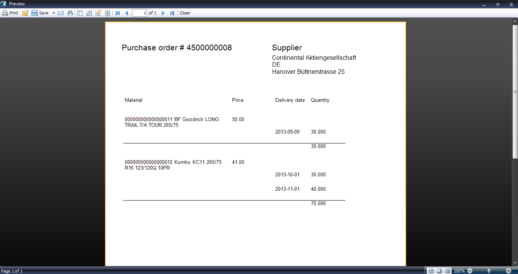Zoom out with the minus button
Screen dimensions: 518x274
[470, 271]
